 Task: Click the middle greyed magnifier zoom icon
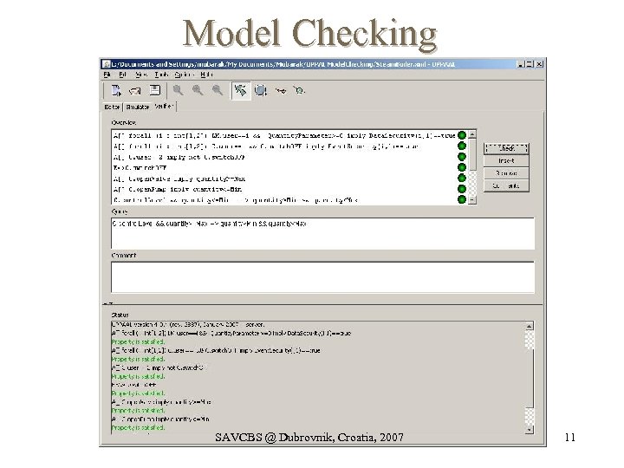click(198, 90)
